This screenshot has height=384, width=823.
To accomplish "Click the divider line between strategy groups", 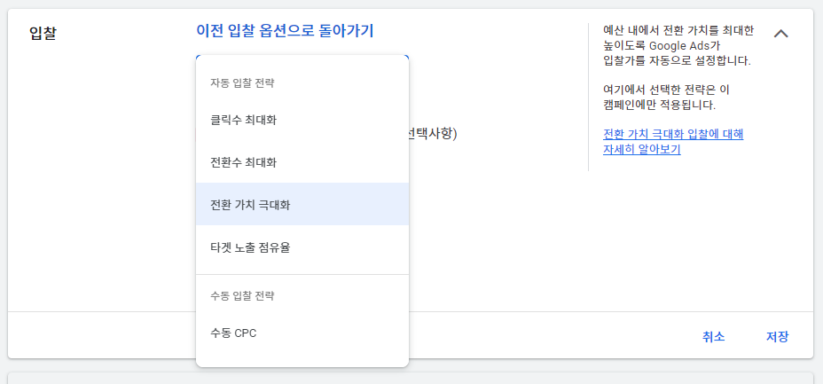I will coord(302,275).
